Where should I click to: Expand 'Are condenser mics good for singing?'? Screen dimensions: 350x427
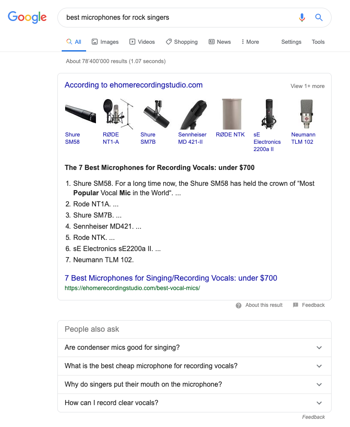click(x=194, y=348)
